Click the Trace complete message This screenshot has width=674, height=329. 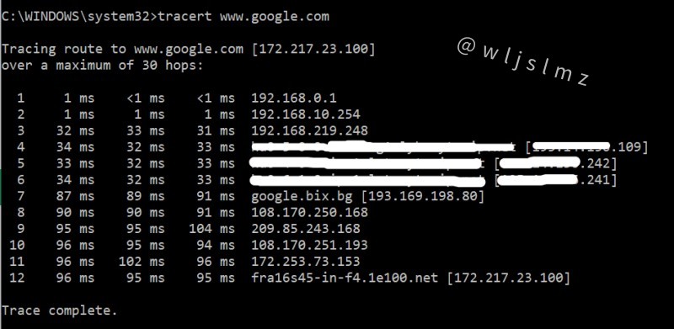[59, 311]
